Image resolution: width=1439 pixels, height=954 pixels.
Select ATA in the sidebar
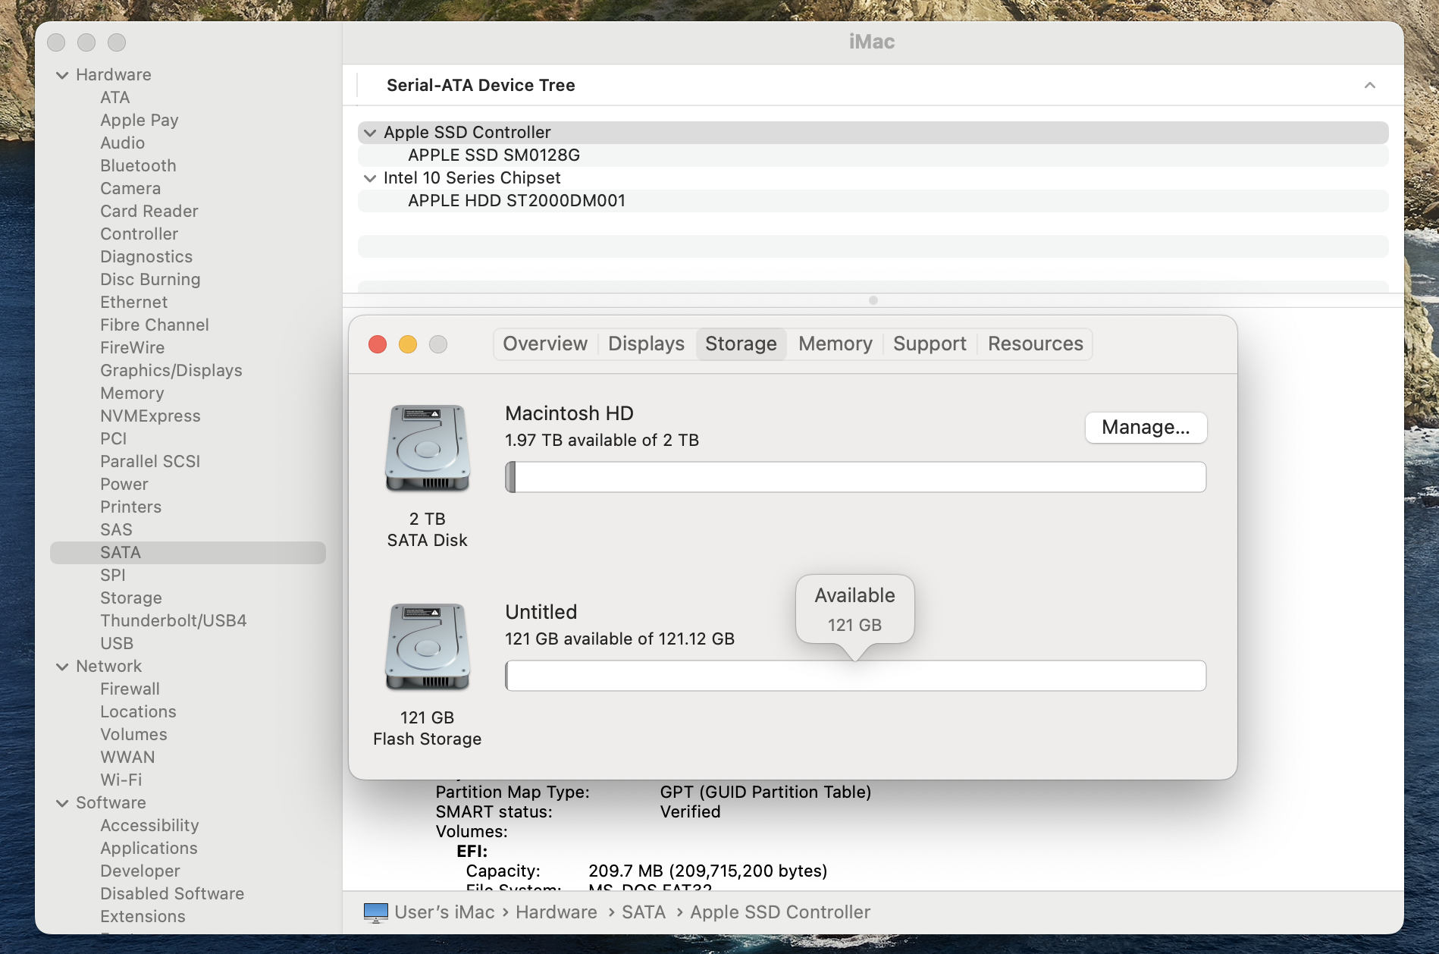point(115,98)
